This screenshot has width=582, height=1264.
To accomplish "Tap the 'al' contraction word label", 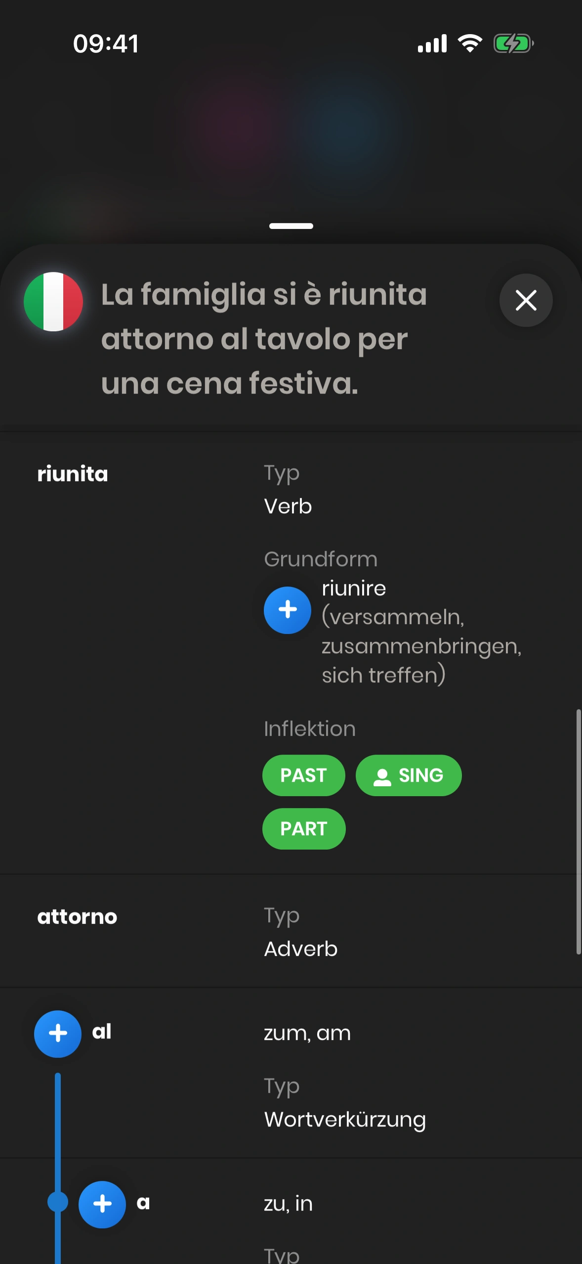I will tap(102, 1032).
